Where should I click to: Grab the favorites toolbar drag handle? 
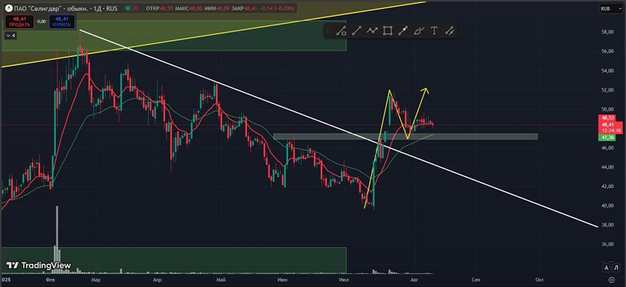[329, 31]
